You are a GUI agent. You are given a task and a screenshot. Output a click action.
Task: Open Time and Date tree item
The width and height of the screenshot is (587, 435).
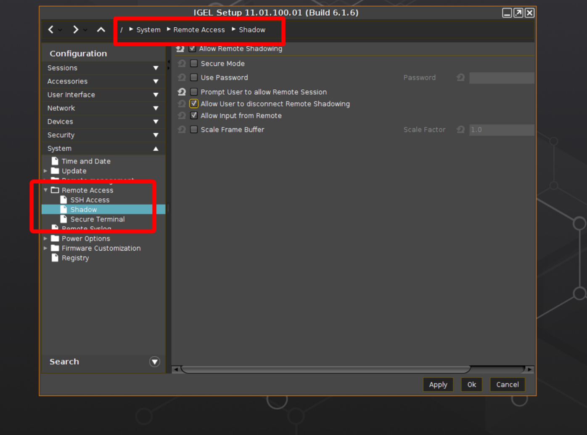86,161
